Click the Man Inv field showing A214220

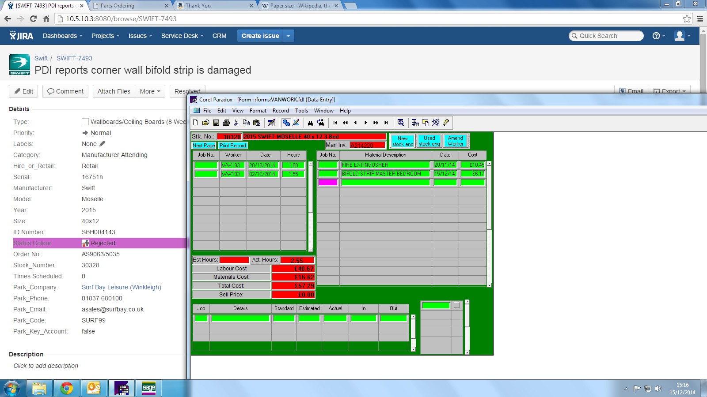[367, 145]
